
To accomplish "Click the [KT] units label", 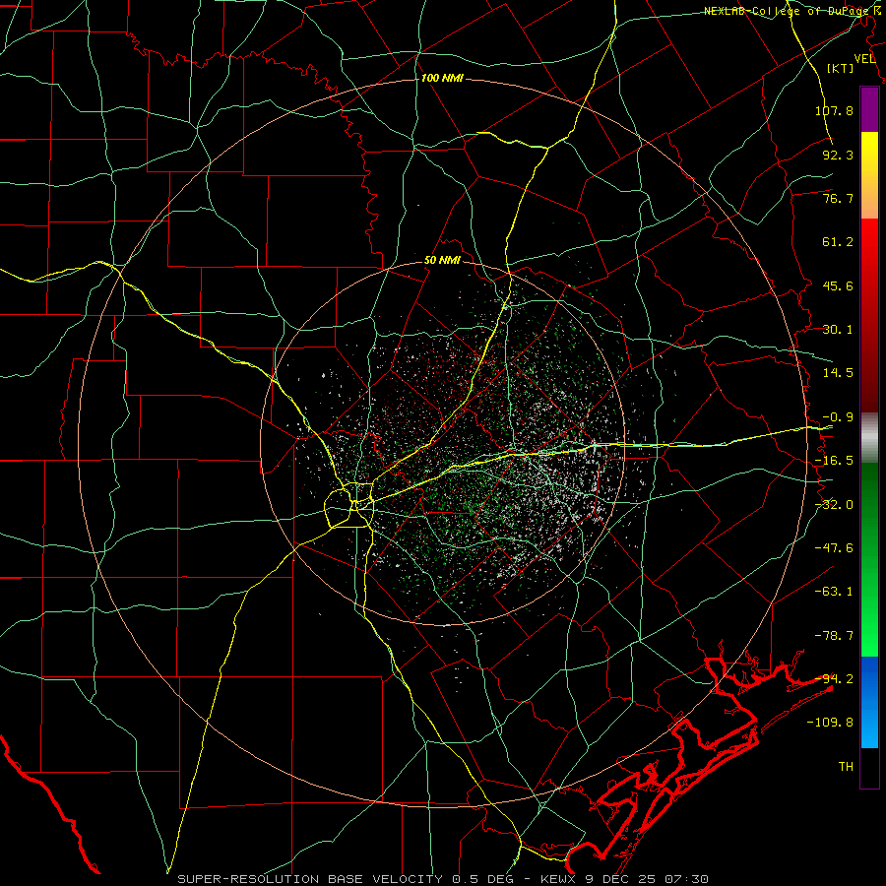I will pos(841,68).
